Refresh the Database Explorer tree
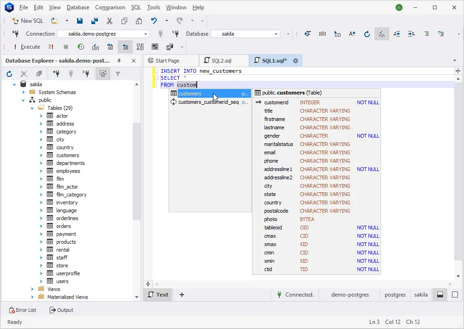 tap(9, 74)
